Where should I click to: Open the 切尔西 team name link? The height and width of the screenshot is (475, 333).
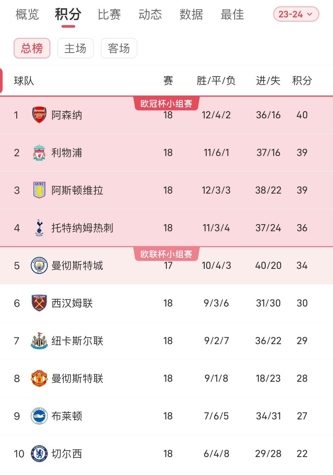pyautogui.click(x=67, y=454)
